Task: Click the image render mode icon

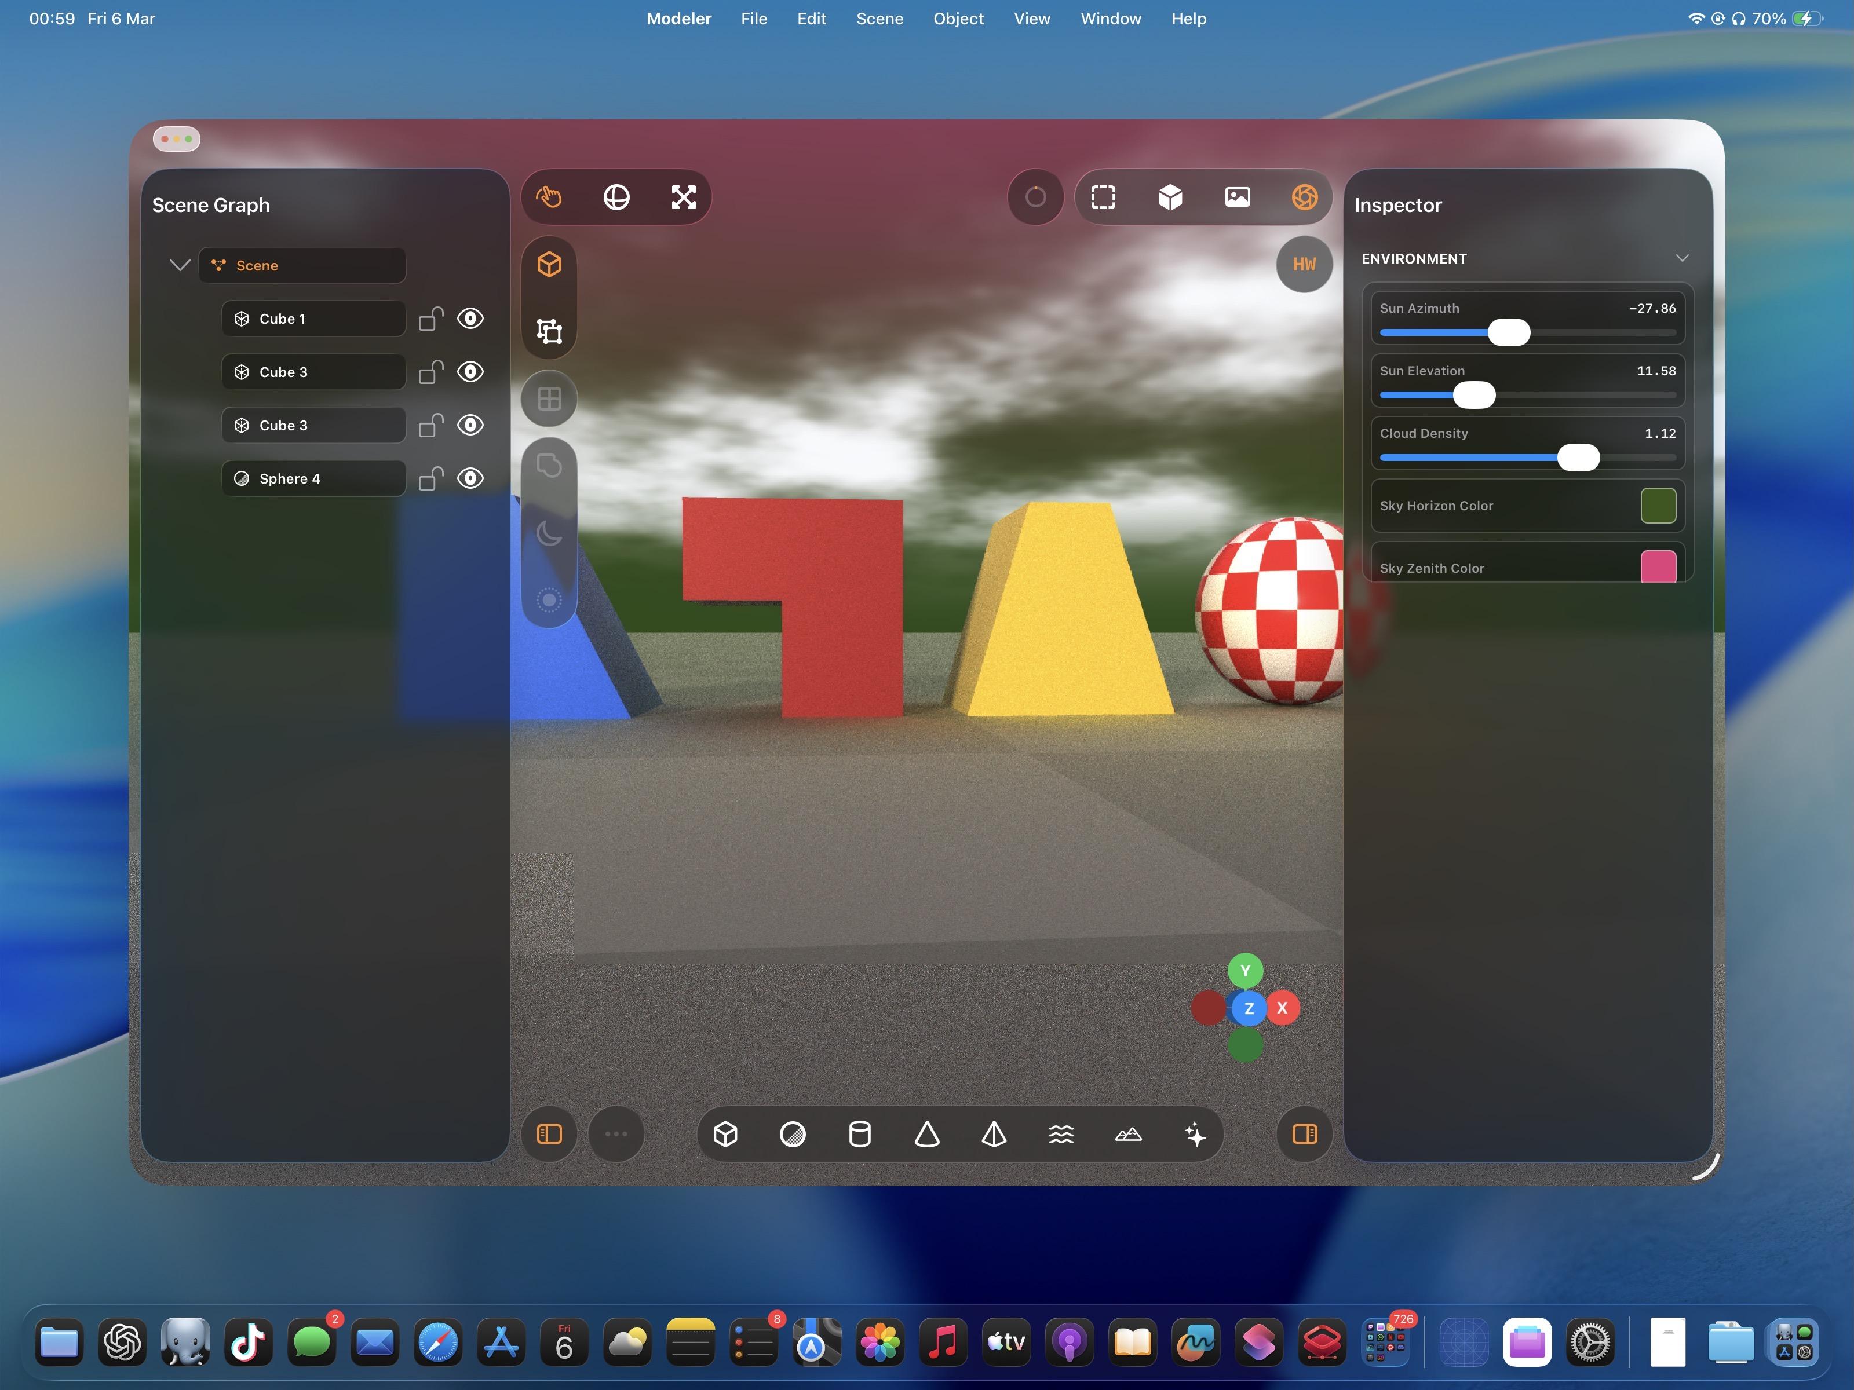Action: point(1238,197)
